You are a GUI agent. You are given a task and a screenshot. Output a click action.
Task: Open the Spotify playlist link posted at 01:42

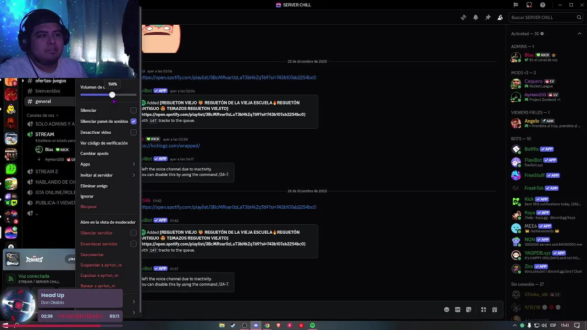(x=229, y=207)
